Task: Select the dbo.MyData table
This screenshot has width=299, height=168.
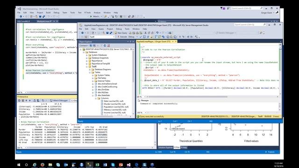Action: 103,92
